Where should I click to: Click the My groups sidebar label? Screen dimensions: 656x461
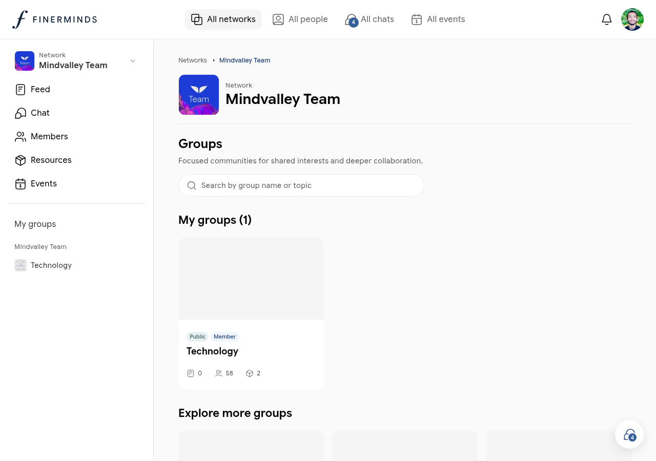click(x=35, y=224)
